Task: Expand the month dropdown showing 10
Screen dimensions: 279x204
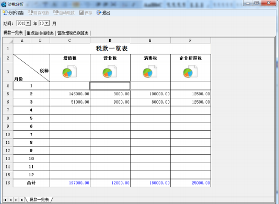Action: [x=47, y=23]
